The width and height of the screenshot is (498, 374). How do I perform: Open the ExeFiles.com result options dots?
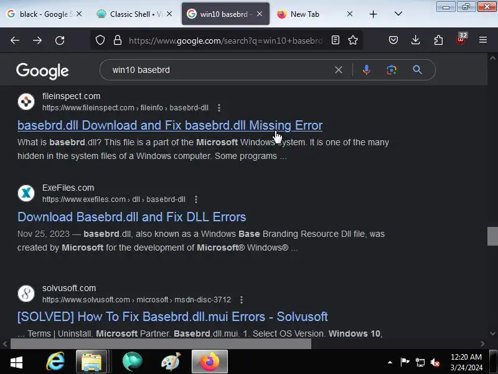[196, 199]
